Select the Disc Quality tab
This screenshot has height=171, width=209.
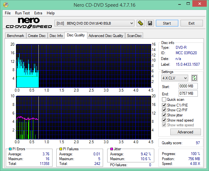[76, 35]
